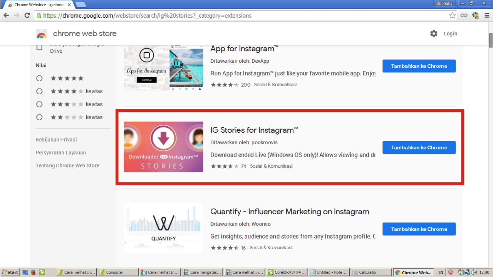Click "Ditawarkan oleh: DevApp" text
The image size is (493, 277).
point(240,61)
